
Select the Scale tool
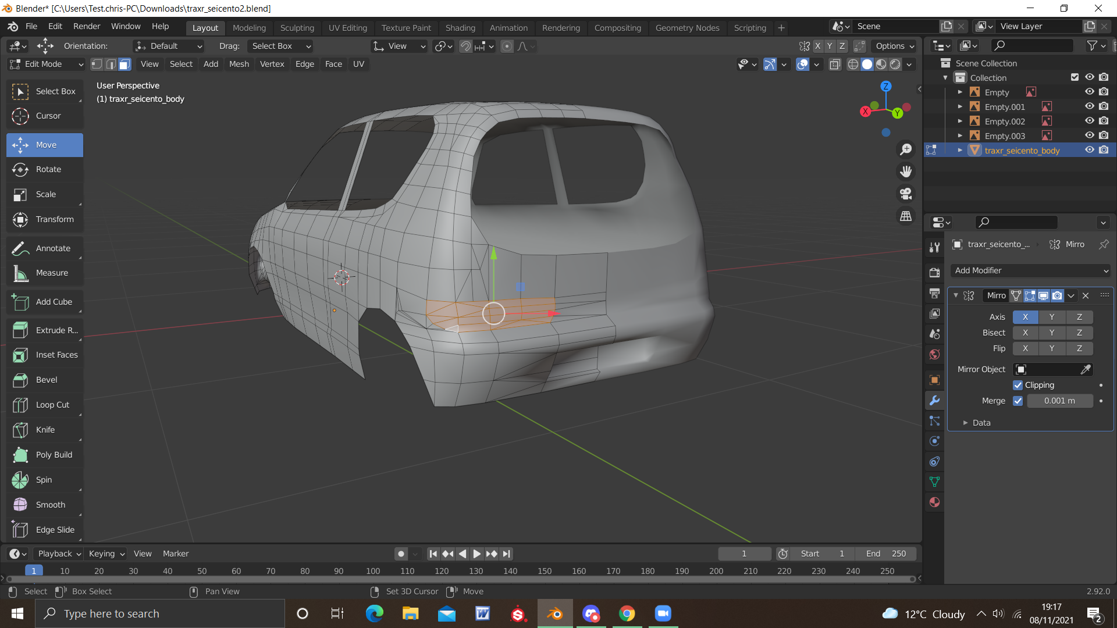click(45, 194)
